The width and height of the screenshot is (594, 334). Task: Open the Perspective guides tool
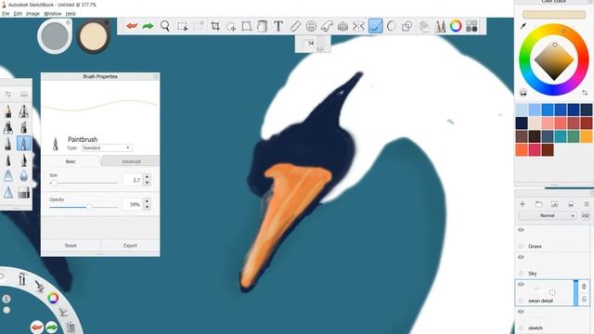pos(342,26)
